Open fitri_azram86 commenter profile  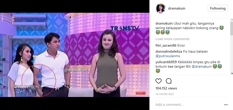pos(166,45)
